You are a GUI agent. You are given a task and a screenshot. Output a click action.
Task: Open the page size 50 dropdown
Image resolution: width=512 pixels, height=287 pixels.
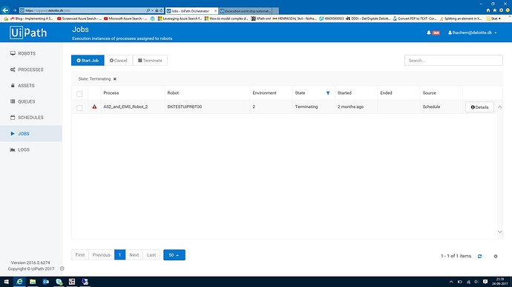click(174, 255)
